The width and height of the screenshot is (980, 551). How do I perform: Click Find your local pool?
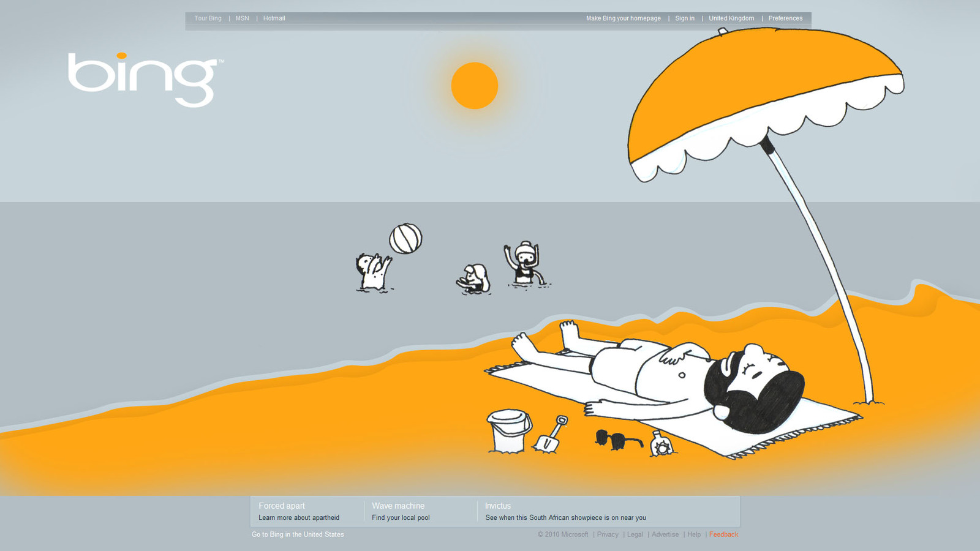(x=401, y=518)
